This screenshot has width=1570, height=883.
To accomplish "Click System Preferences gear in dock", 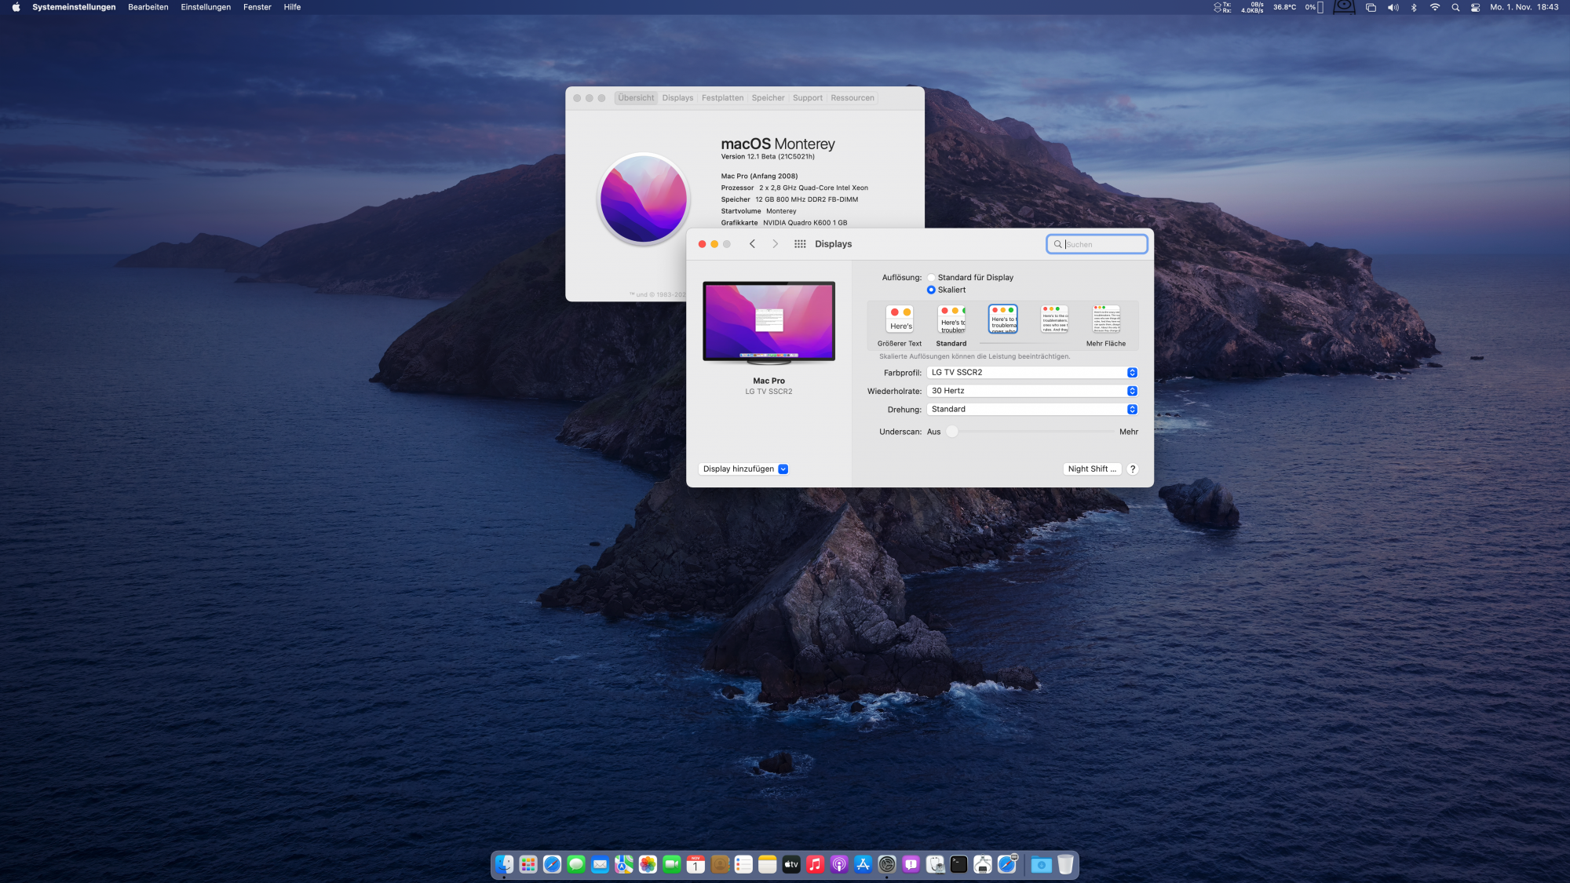I will (887, 864).
